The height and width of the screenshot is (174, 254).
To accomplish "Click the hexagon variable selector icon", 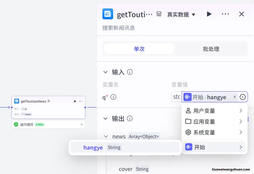I will click(x=242, y=97).
